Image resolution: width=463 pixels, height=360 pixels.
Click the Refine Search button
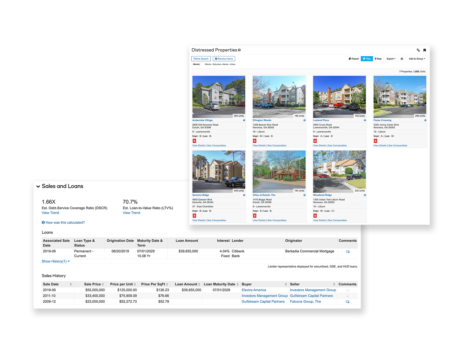point(201,59)
